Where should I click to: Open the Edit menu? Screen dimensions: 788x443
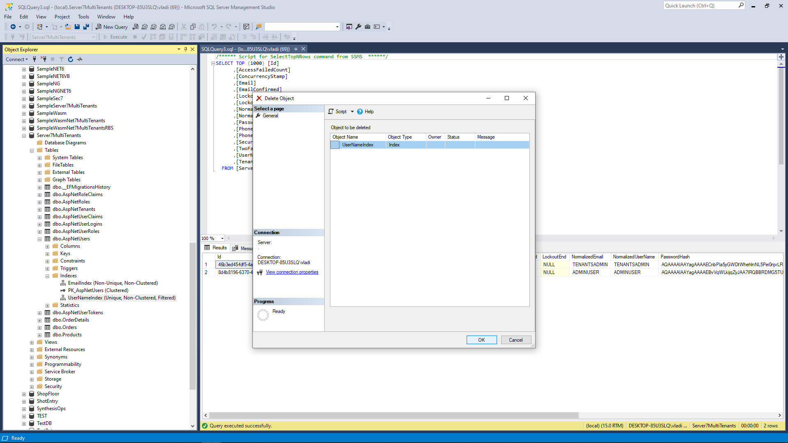[24, 17]
